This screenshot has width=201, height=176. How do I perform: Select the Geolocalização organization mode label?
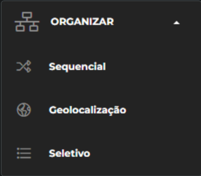point(87,110)
